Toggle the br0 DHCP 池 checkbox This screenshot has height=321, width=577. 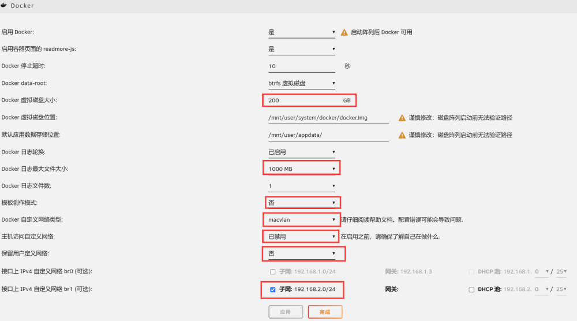471,272
